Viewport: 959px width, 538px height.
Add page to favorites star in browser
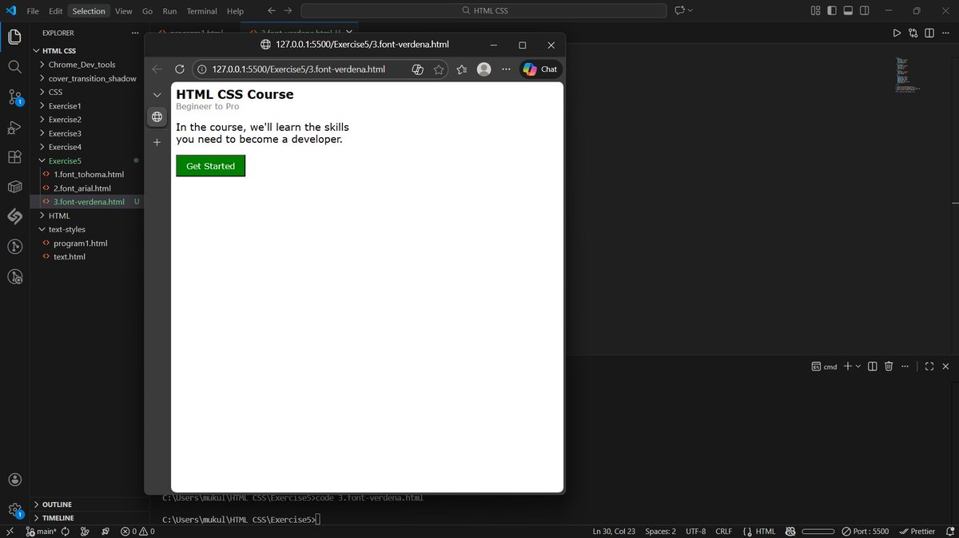pos(439,69)
